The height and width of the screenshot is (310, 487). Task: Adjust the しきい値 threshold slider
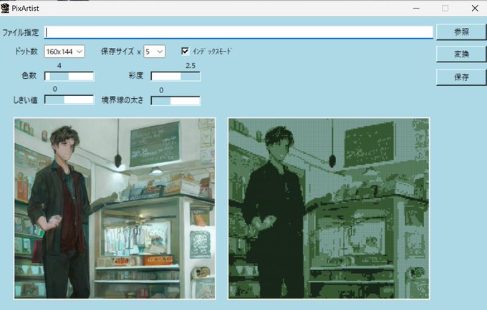point(69,100)
